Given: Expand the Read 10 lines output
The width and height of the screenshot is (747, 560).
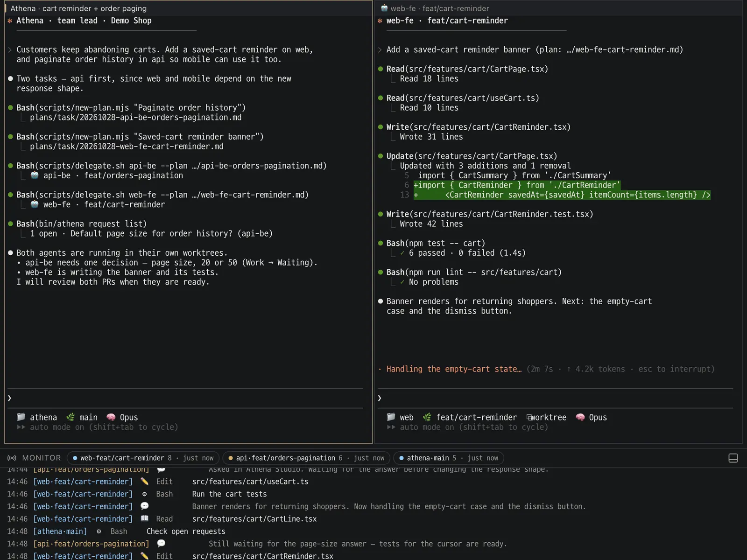Looking at the screenshot, I should click(429, 108).
